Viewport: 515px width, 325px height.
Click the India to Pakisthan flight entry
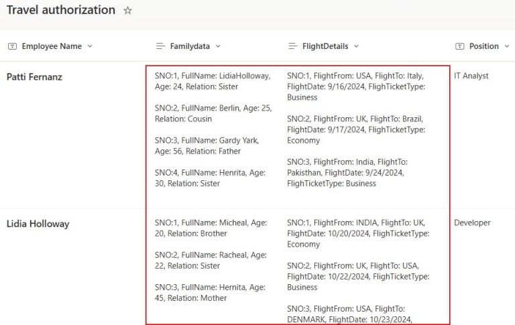point(347,172)
